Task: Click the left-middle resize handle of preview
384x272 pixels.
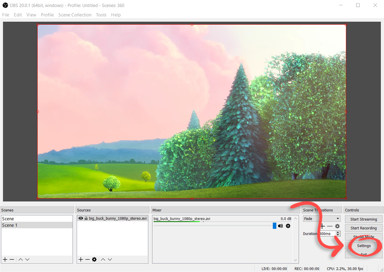Action: (38, 111)
